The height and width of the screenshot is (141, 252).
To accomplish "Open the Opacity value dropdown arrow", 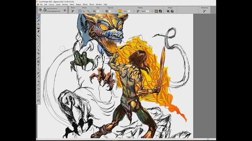I will coord(115,11).
